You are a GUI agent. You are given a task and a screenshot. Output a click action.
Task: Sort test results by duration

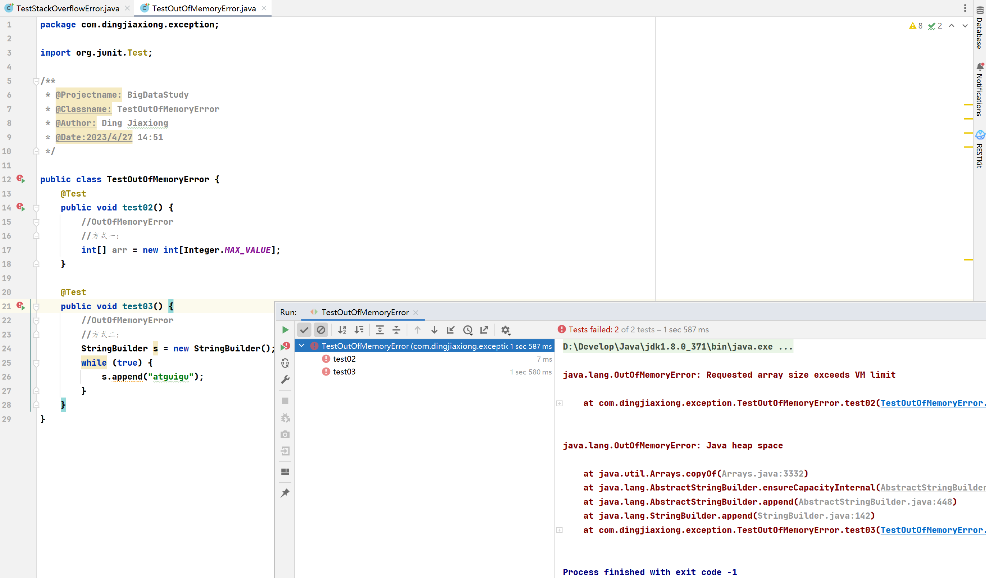coord(359,330)
